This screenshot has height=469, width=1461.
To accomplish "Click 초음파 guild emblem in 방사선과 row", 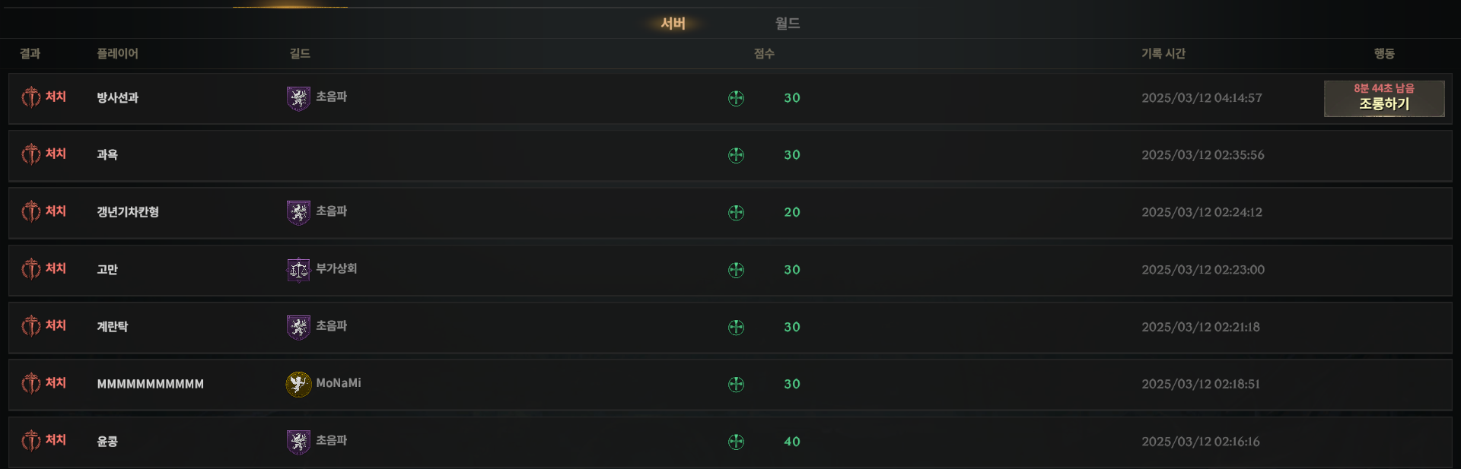I will pyautogui.click(x=298, y=98).
